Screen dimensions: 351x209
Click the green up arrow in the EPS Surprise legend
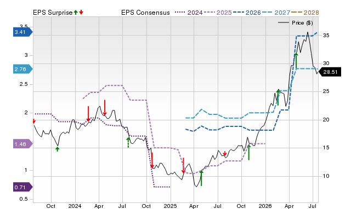point(76,12)
